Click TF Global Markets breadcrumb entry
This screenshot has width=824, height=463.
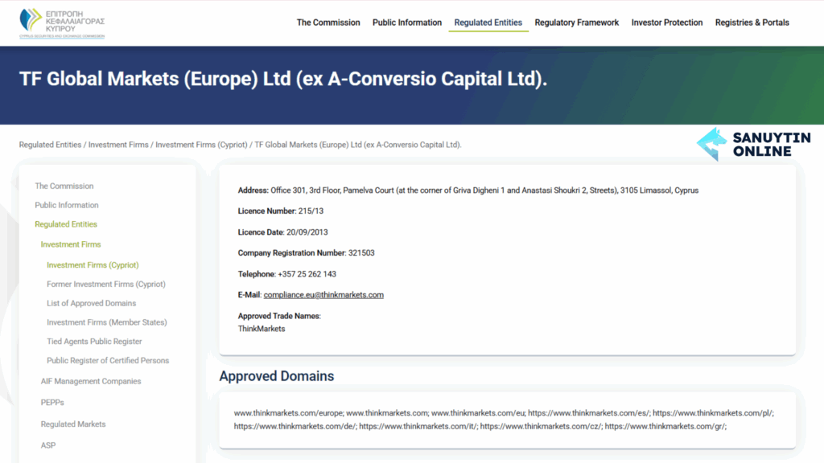358,145
